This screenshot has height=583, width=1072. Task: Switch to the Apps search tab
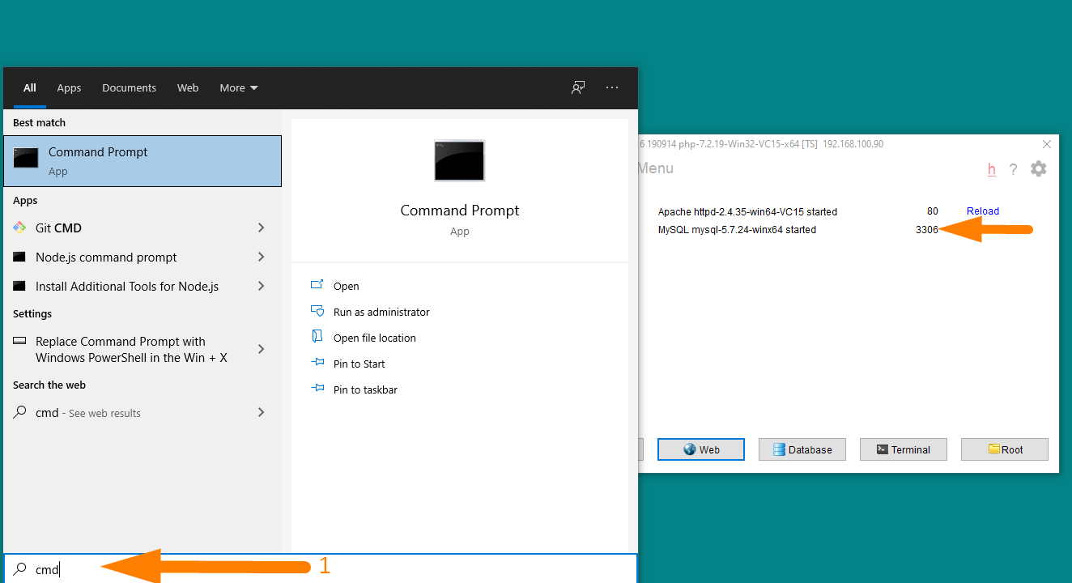pos(69,88)
